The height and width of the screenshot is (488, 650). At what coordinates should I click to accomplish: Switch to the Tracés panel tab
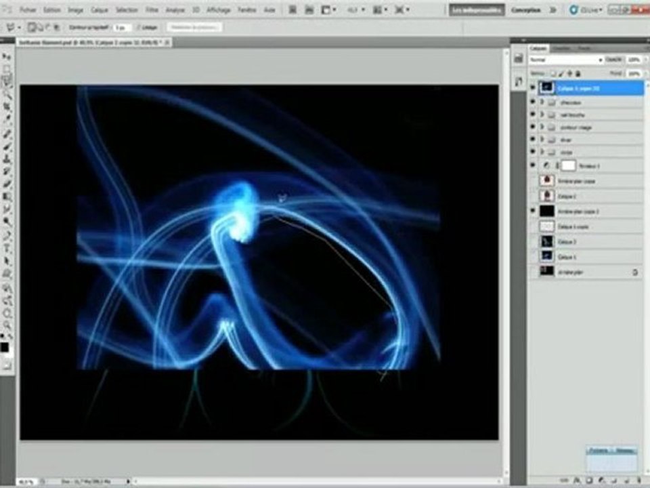click(584, 49)
